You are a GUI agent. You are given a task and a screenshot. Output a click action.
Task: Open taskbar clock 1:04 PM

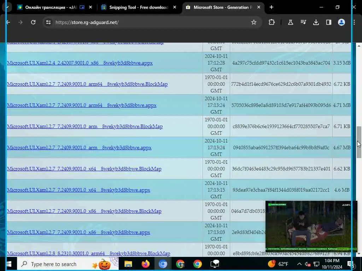(332, 264)
